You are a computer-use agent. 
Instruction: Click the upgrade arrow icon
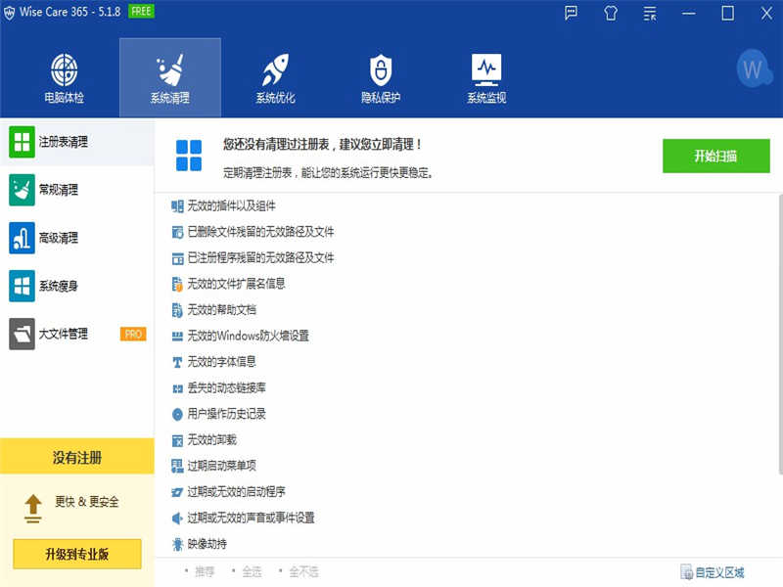pyautogui.click(x=33, y=508)
